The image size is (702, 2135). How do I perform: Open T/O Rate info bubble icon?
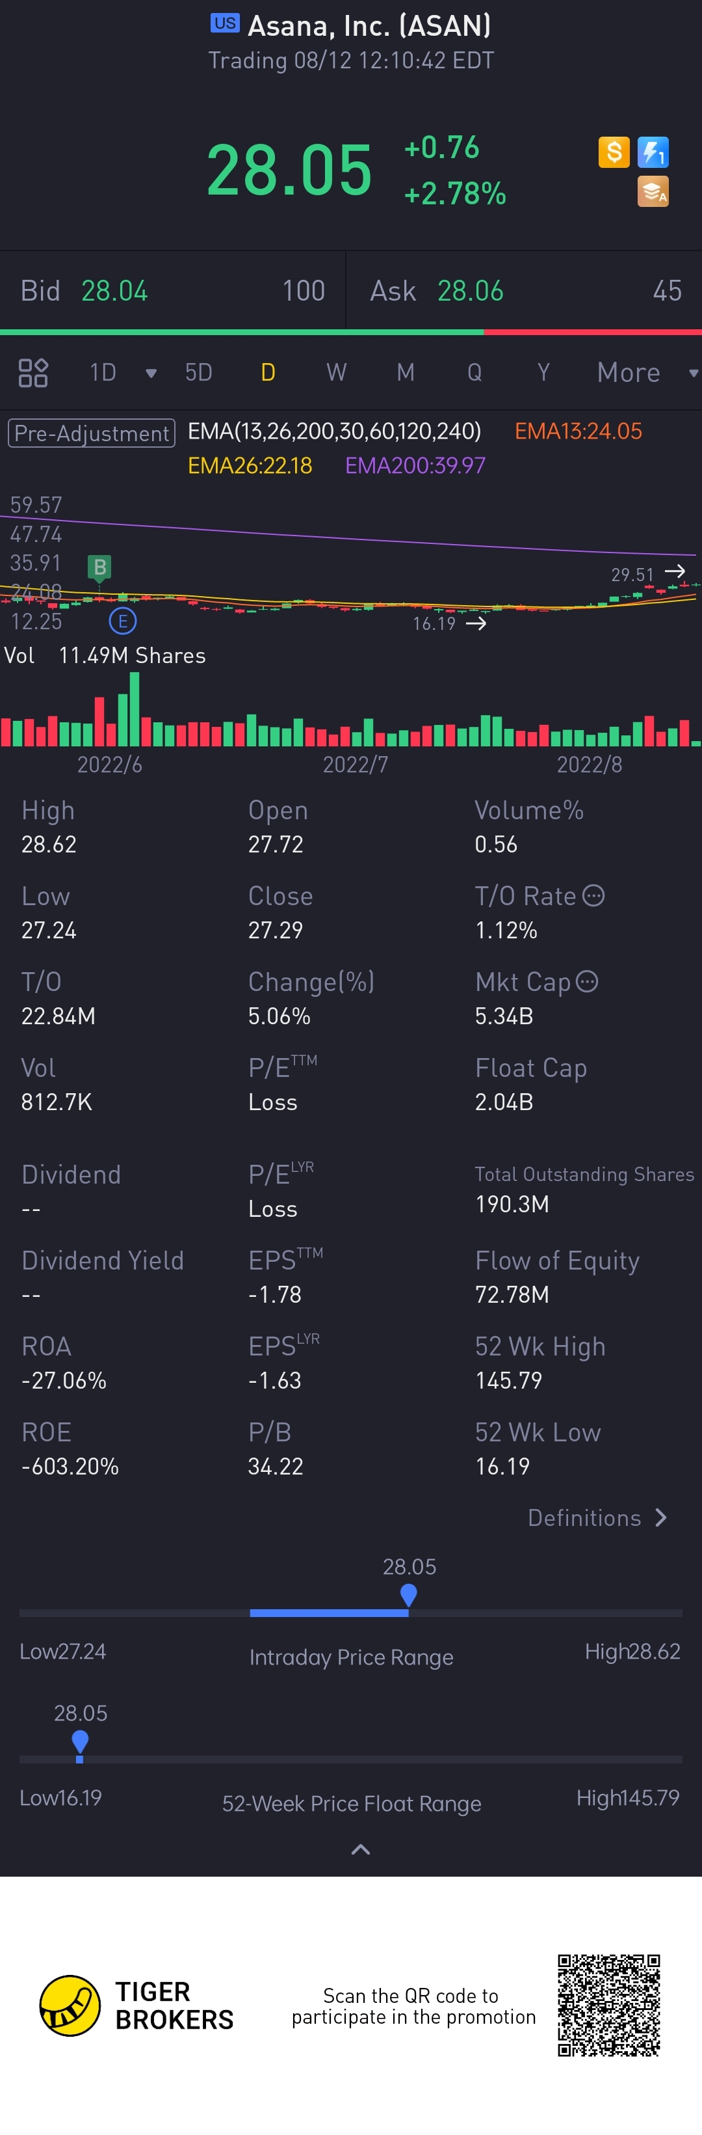593,896
